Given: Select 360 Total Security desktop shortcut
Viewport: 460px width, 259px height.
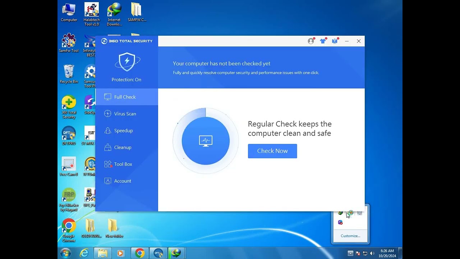Looking at the screenshot, I should [x=69, y=107].
